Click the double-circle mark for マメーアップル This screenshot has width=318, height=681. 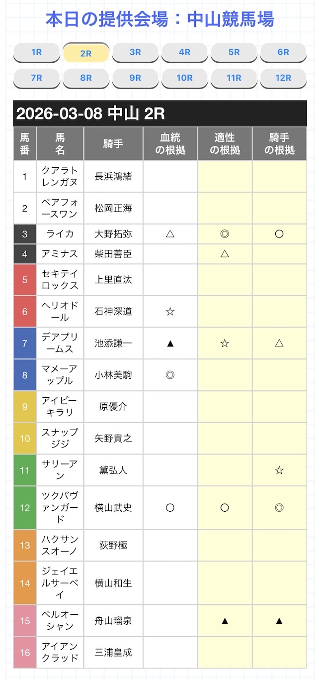tap(170, 375)
